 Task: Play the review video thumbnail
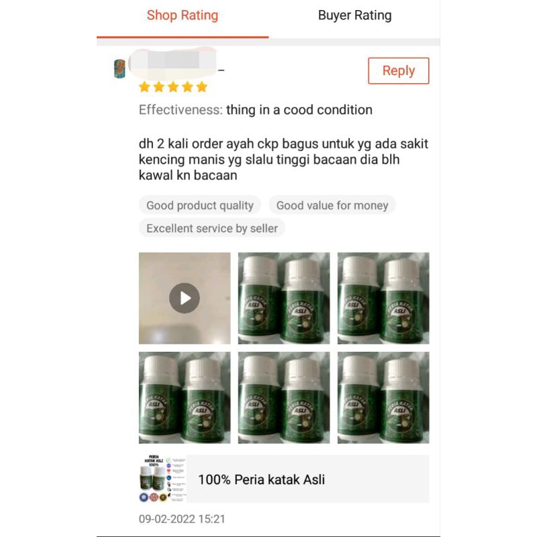click(185, 298)
